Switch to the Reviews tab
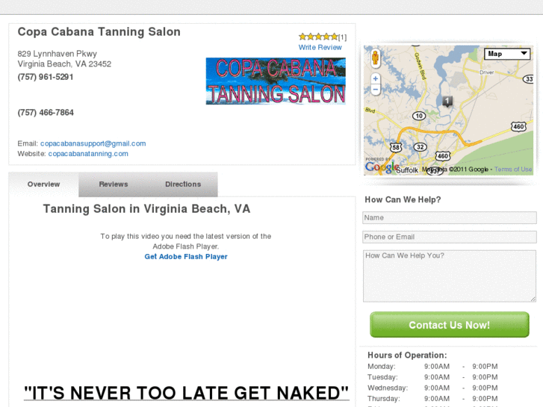The width and height of the screenshot is (543, 407). pos(114,184)
